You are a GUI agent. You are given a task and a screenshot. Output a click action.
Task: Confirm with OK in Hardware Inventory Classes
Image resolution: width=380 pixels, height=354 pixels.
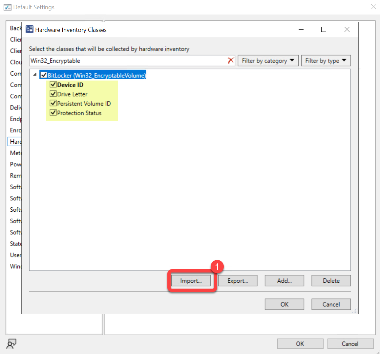[x=284, y=304]
